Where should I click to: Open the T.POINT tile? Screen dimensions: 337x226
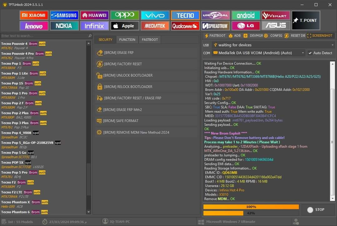tap(306, 20)
